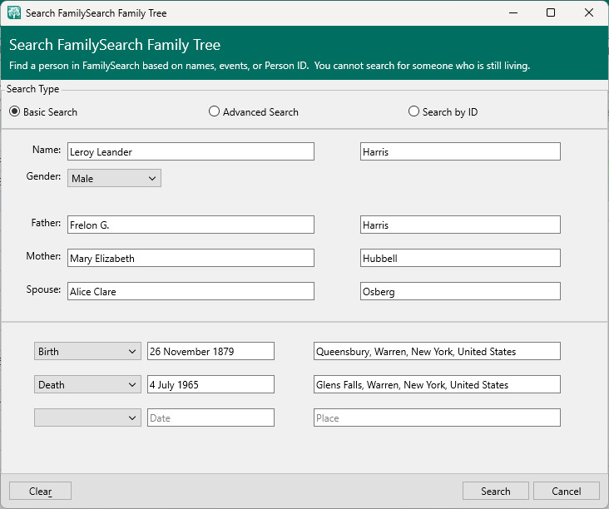
Task: Select the Basic Search radio button
Action: click(15, 111)
